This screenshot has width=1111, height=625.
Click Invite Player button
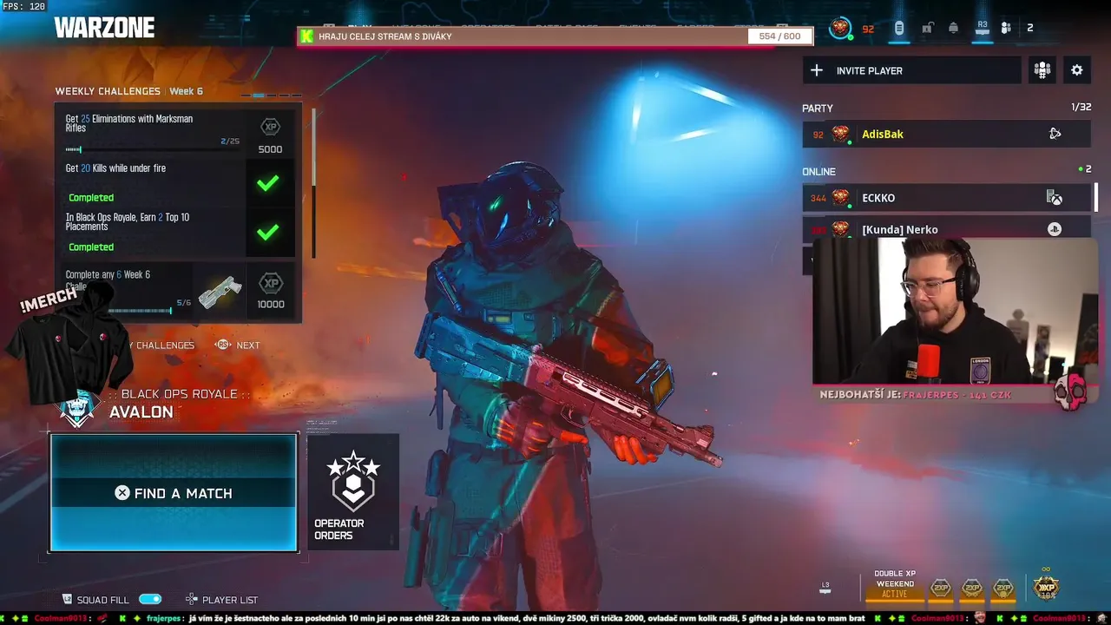(911, 70)
